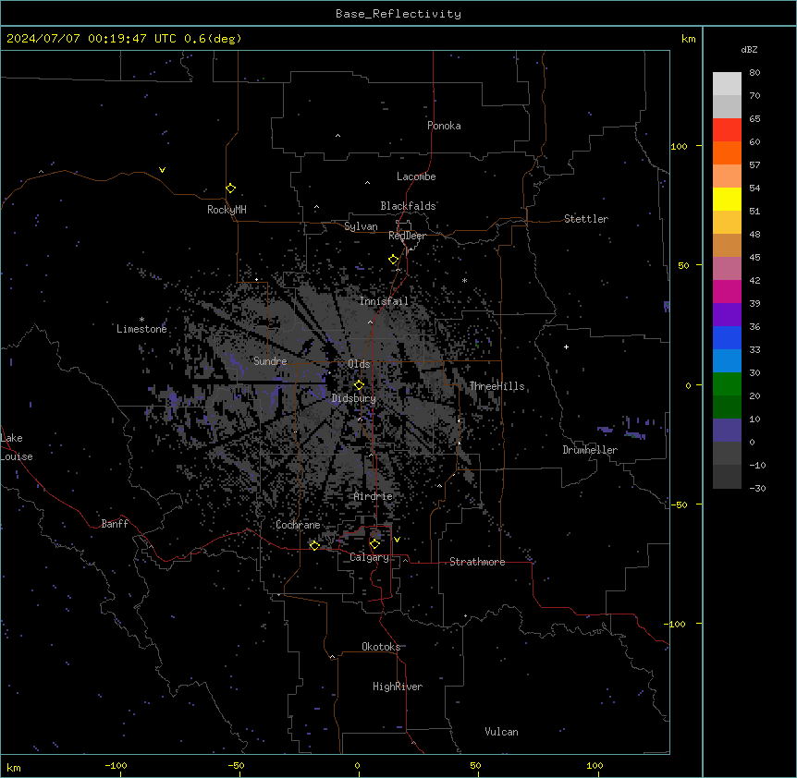Click the Vulcan label
This screenshot has height=778, width=797.
pos(502,732)
